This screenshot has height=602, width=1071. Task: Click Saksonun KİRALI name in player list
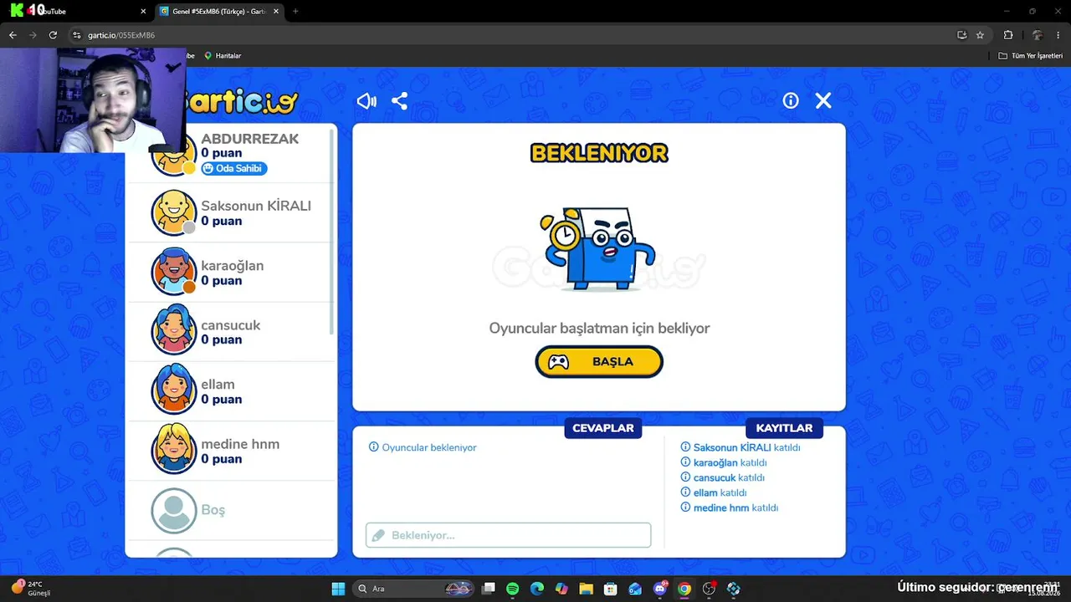[x=256, y=206]
